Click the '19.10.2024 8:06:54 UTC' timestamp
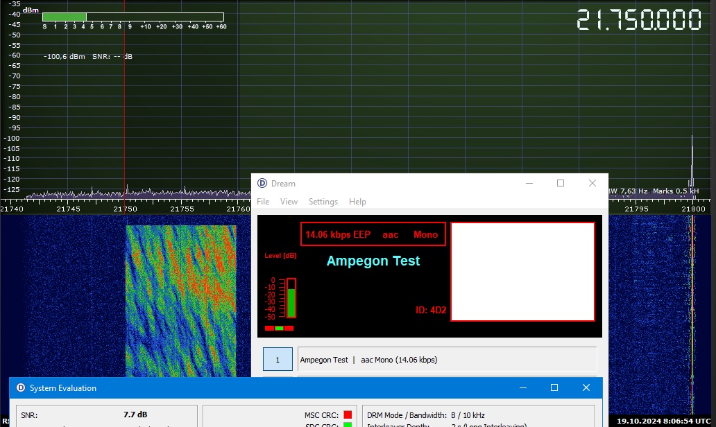This screenshot has width=716, height=427. point(663,421)
